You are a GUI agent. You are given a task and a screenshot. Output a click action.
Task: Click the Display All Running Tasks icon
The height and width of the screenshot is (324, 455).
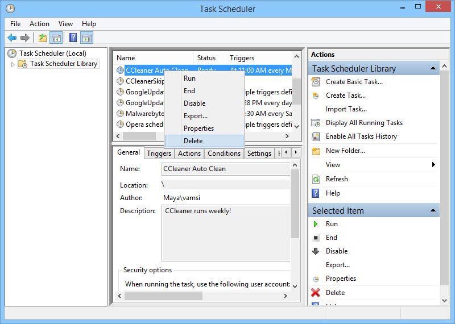[x=316, y=123]
